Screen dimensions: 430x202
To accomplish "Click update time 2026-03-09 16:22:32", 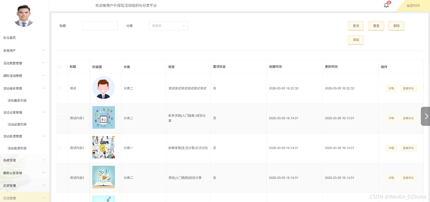I will click(340, 88).
